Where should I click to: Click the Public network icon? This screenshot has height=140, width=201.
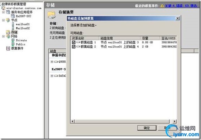tap(13, 44)
